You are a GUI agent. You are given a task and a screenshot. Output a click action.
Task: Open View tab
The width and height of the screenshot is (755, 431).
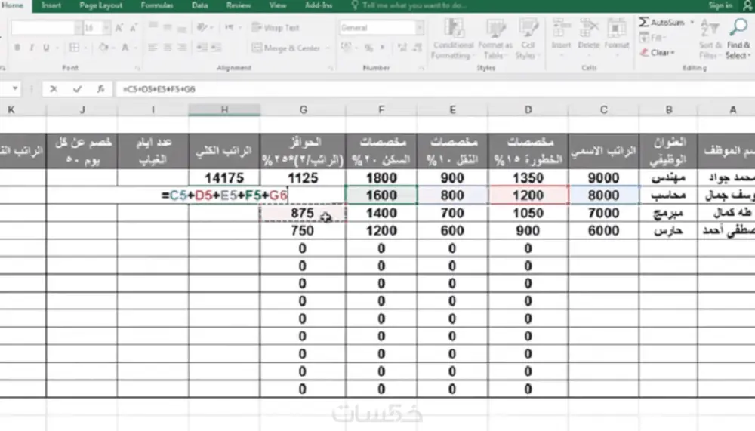click(277, 5)
